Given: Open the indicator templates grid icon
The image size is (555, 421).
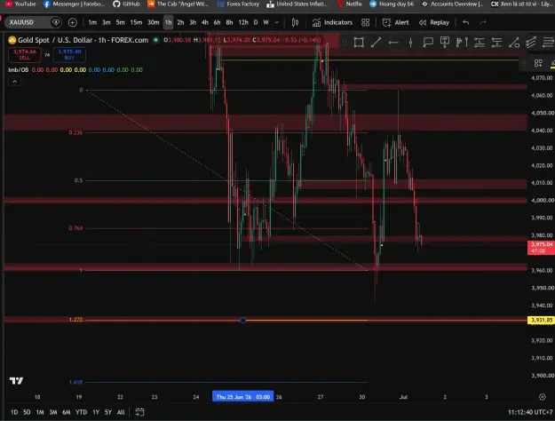Looking at the screenshot, I should pos(366,23).
